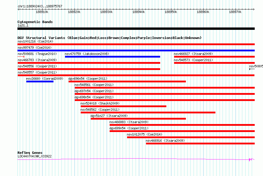This screenshot has width=263, height=176.
Task: Open the nsv997479 (Coe2014) label
Action: 35,48
